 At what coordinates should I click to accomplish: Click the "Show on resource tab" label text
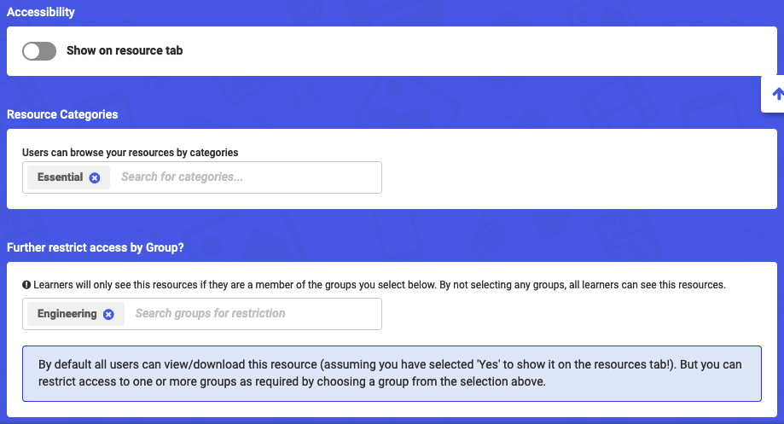tap(125, 51)
